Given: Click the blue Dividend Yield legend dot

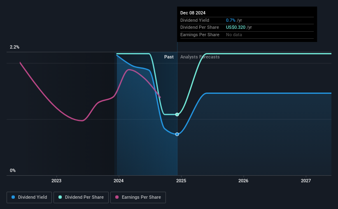Looking at the screenshot, I should (x=13, y=197).
